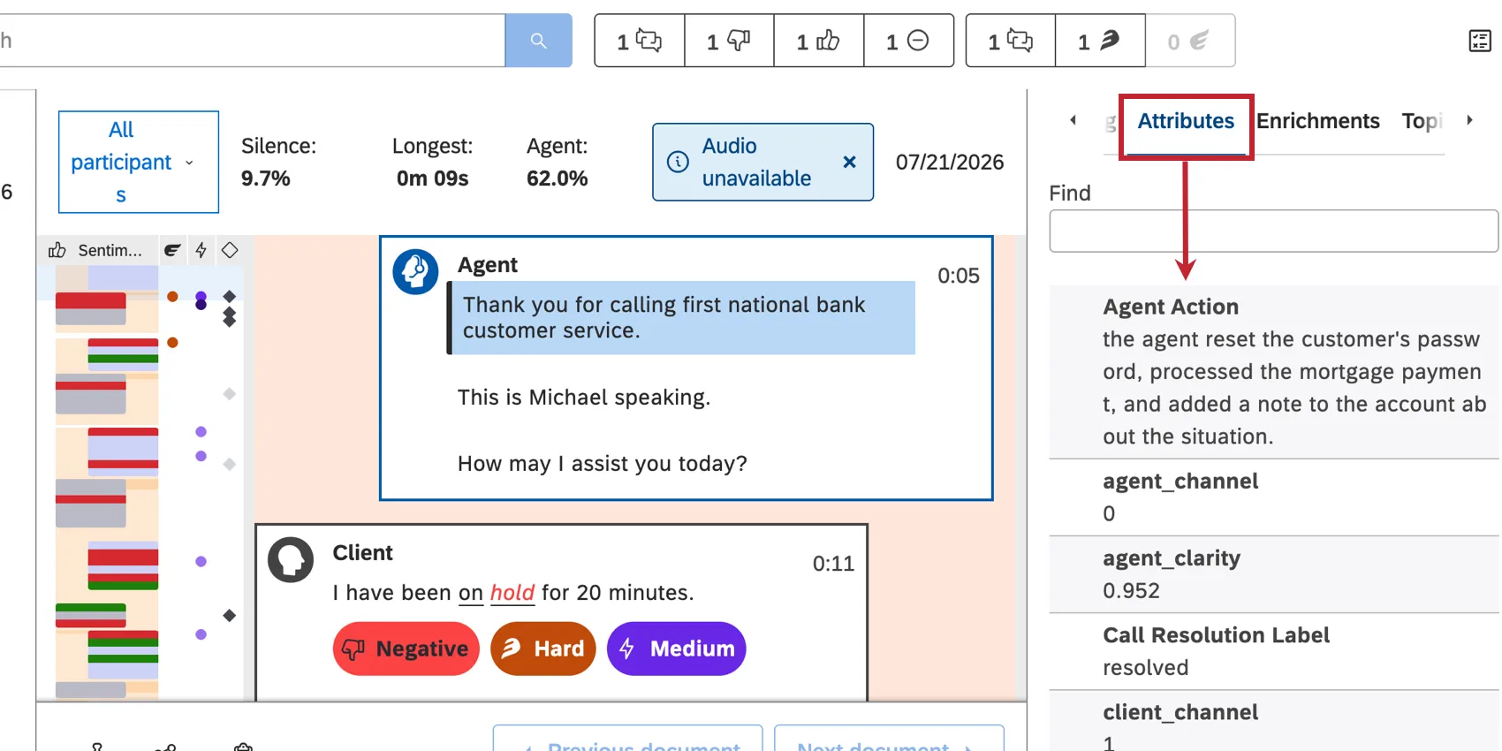Click first orange effort dot in timeline
Screen dimensions: 1502x751
tap(172, 297)
